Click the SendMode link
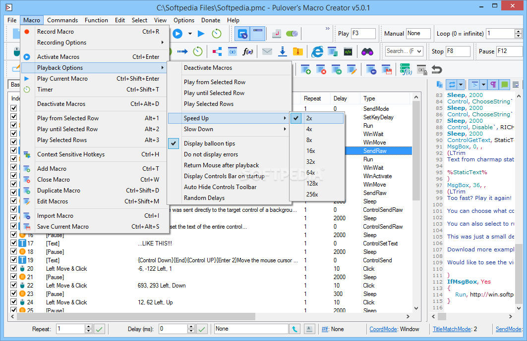 [509, 329]
